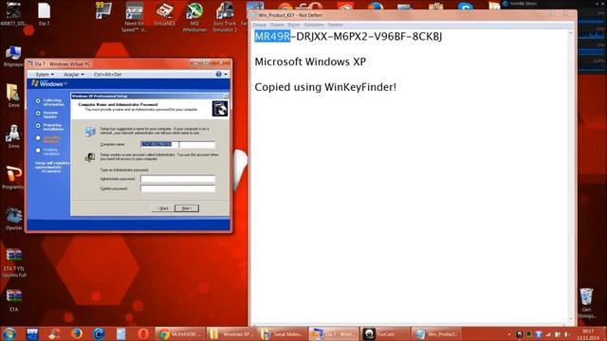Image resolution: width=607 pixels, height=341 pixels.
Task: Open the Euro Truck Simulator 2 shortcut
Action: pos(225,17)
